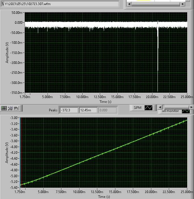Click the Peaks field showing -372.3
Viewport: 194px width, 199px height.
(69, 110)
